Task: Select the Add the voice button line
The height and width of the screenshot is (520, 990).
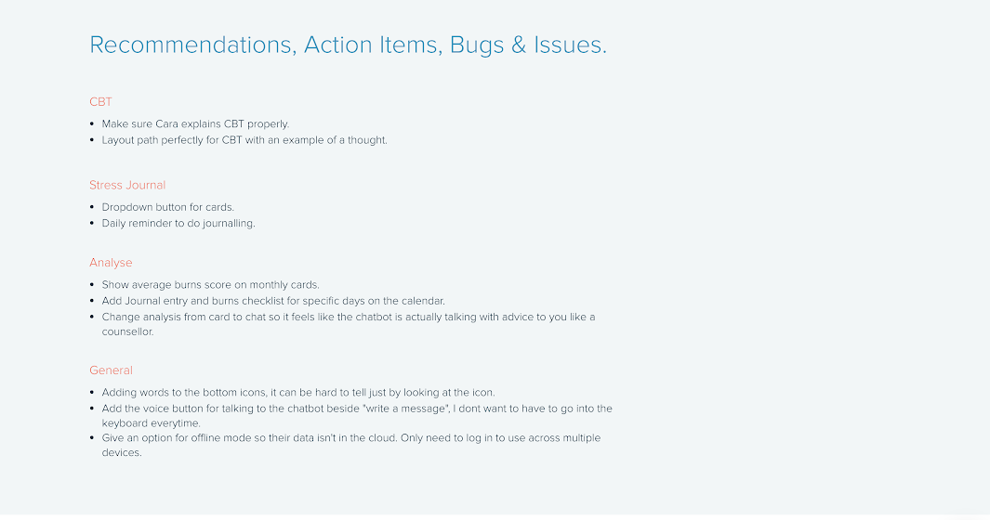Action: tap(357, 409)
